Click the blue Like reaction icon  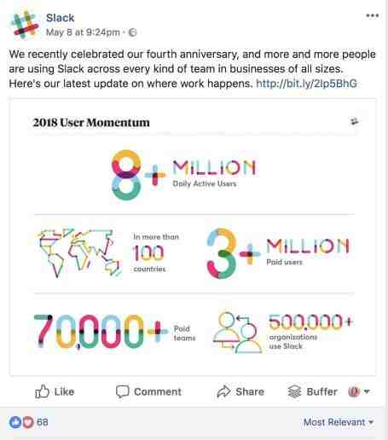pos(15,422)
